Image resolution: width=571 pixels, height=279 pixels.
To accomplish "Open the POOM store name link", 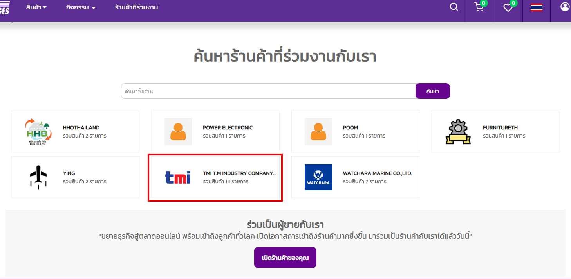I will click(x=350, y=128).
